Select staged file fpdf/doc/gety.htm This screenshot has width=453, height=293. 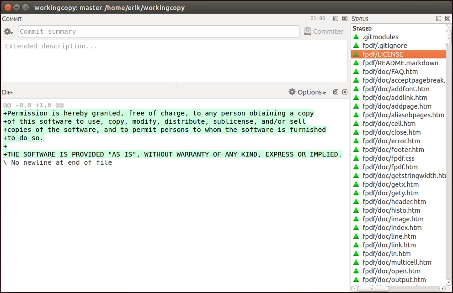pos(399,193)
